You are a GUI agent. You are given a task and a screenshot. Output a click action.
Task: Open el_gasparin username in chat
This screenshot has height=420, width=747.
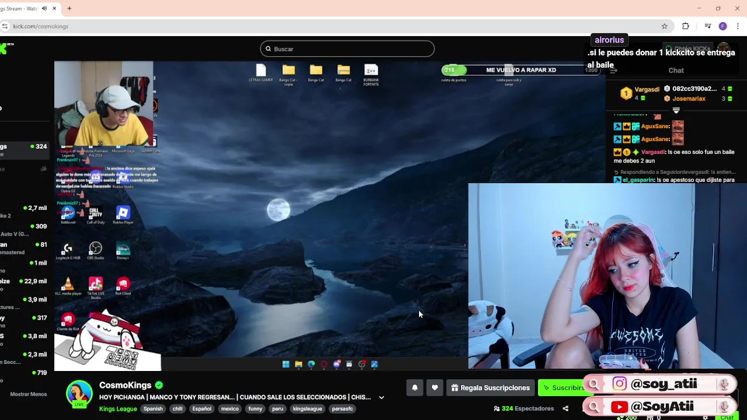[638, 180]
